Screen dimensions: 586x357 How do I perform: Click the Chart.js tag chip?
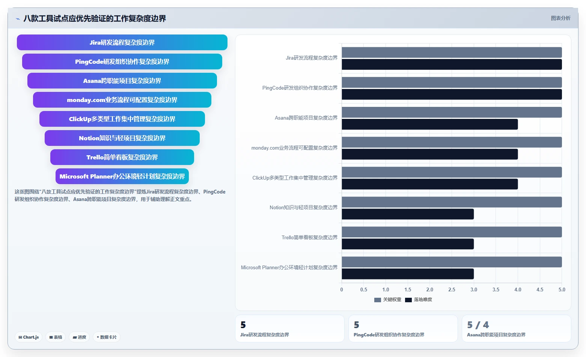click(x=29, y=337)
